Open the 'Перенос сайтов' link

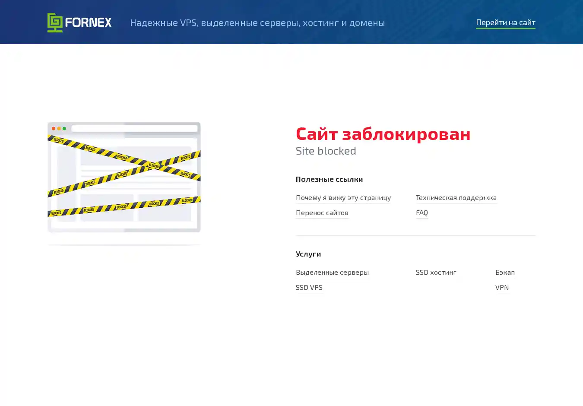(x=322, y=213)
